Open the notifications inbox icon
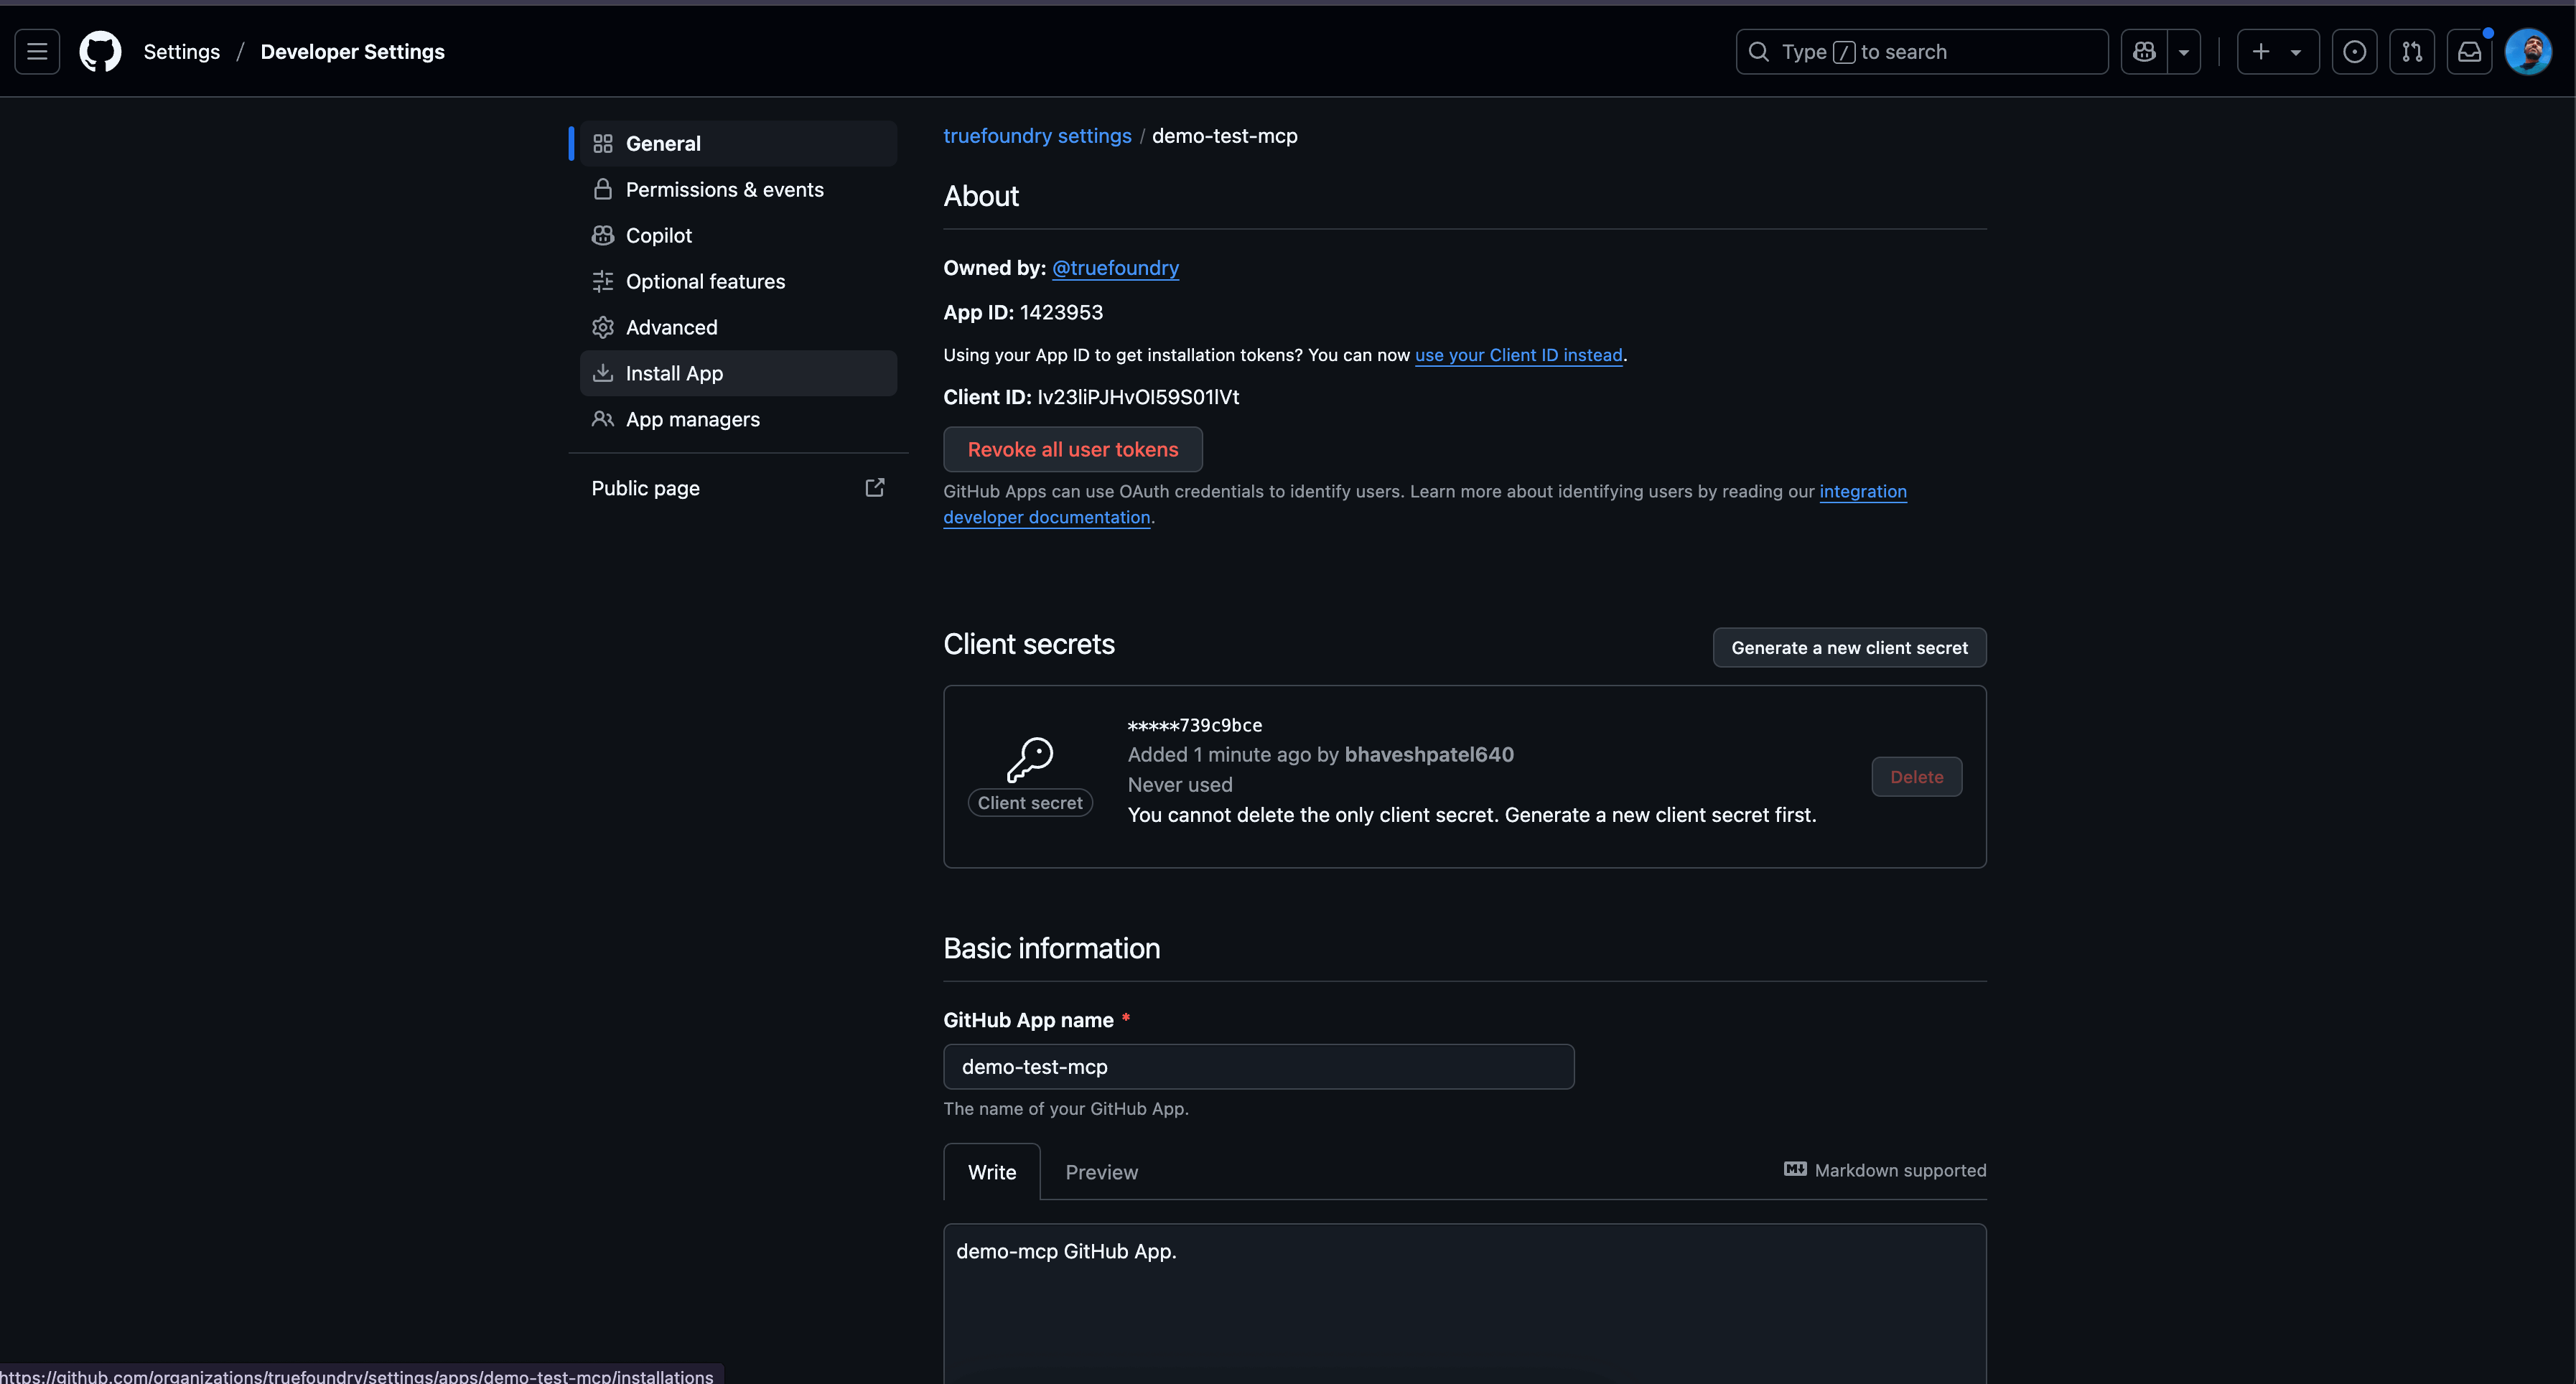 point(2469,52)
